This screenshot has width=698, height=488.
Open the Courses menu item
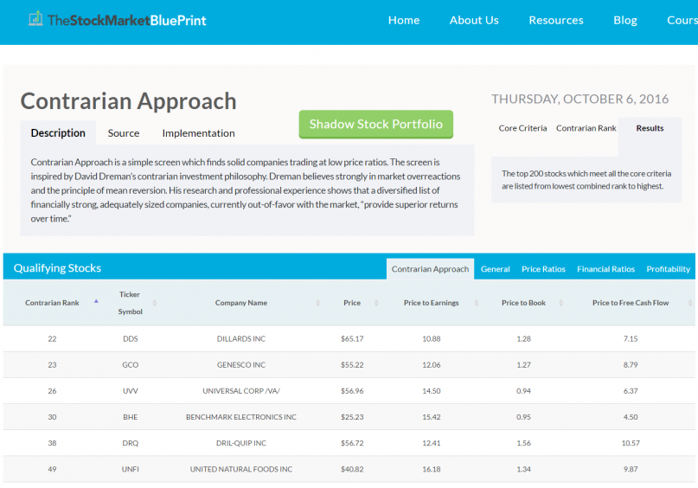click(682, 20)
